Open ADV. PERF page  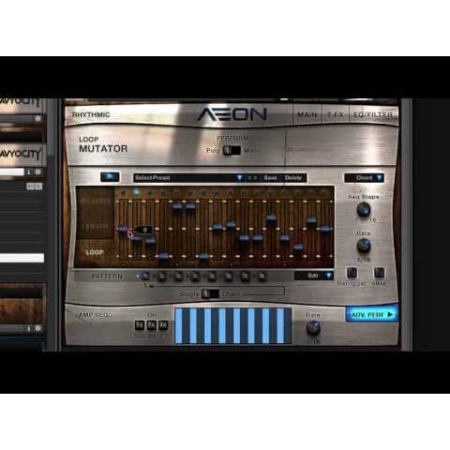372,314
